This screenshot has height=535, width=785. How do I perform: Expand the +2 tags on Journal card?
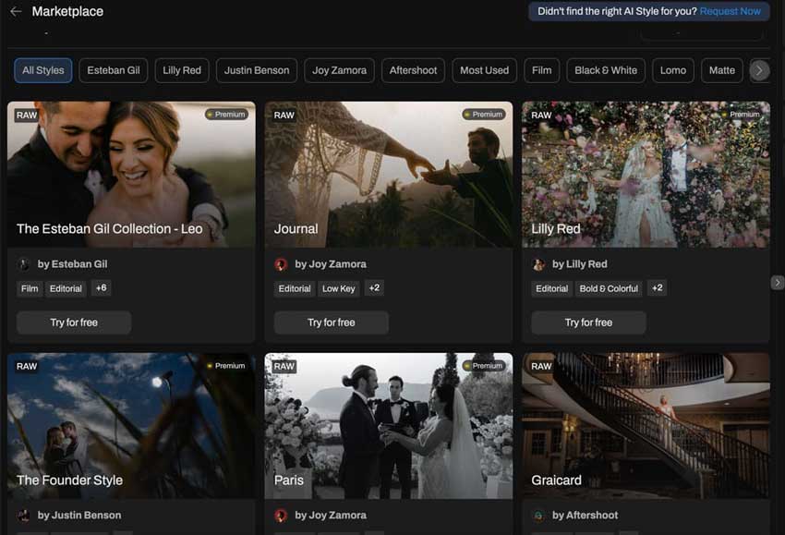[x=374, y=288]
